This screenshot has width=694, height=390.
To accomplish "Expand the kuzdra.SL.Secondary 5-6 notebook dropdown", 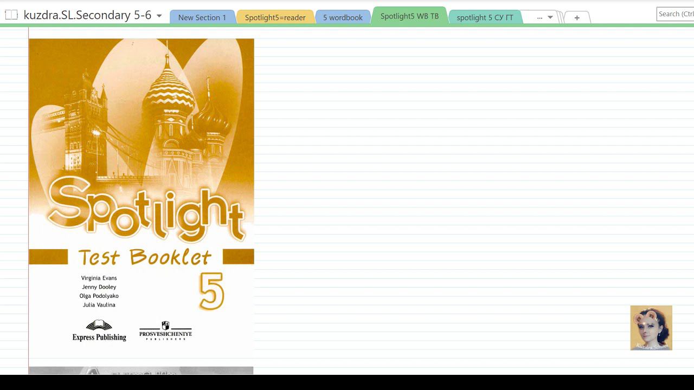I will click(x=159, y=16).
